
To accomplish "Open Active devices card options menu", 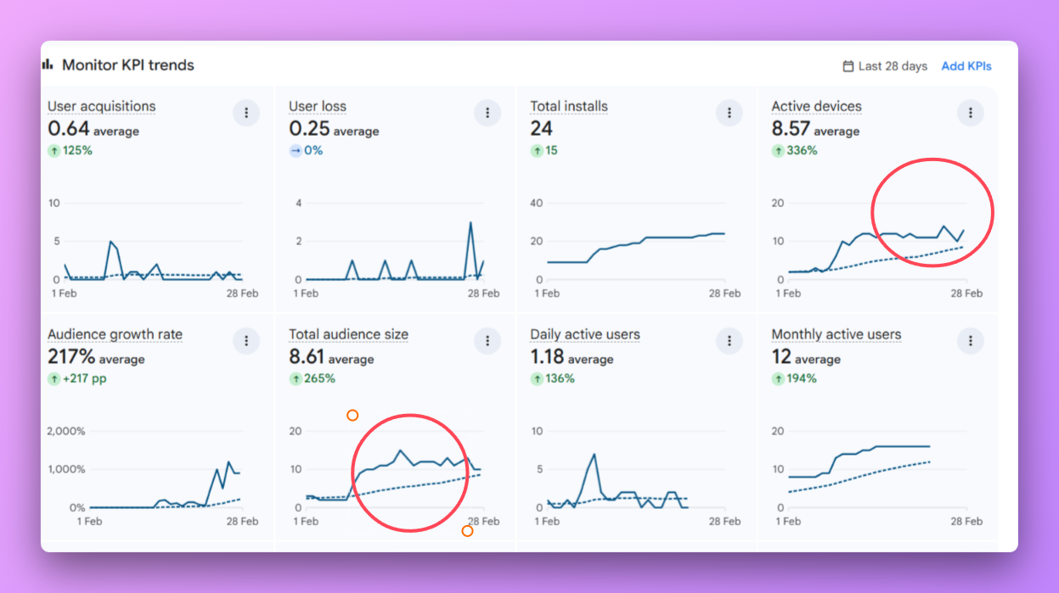I will point(970,112).
